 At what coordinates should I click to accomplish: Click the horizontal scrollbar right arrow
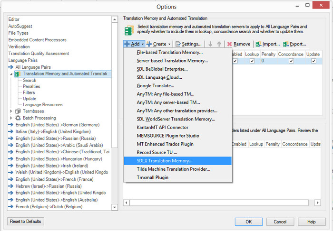[x=317, y=203]
